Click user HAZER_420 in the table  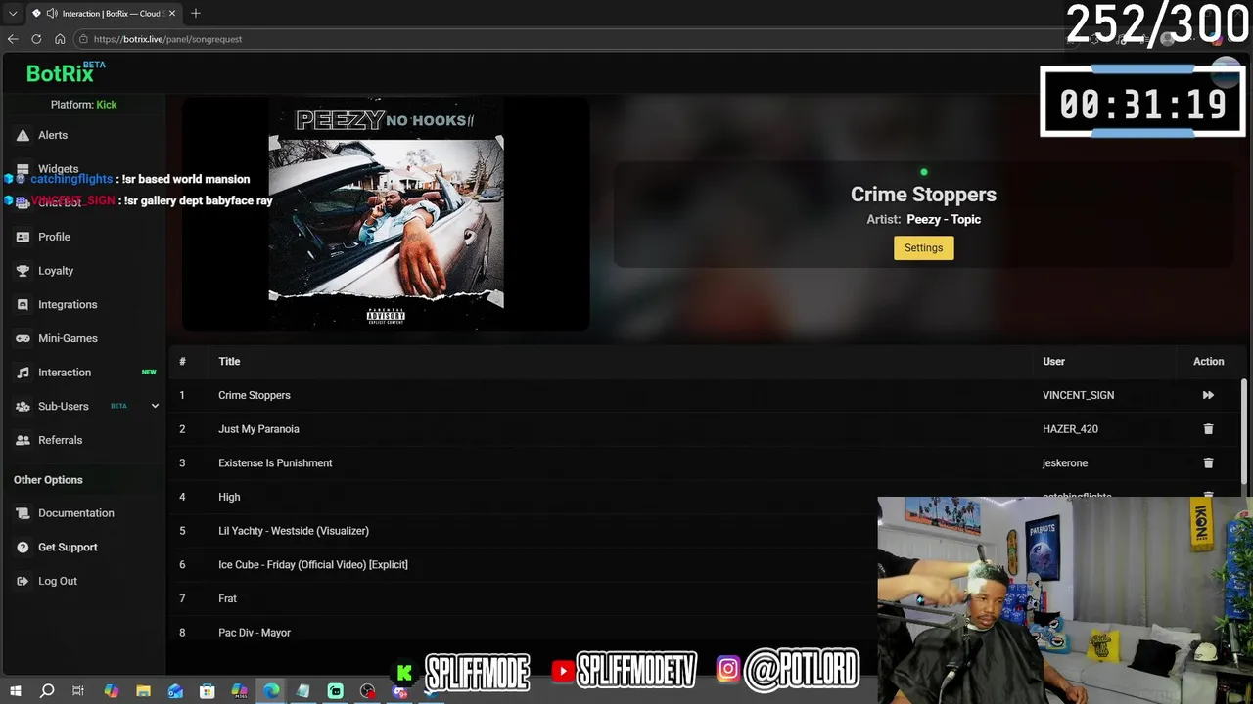click(x=1070, y=429)
